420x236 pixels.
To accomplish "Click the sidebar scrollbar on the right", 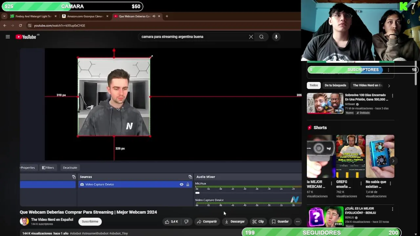I will (x=416, y=72).
